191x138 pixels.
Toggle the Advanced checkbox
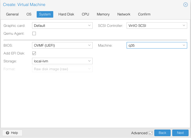pos(151,133)
